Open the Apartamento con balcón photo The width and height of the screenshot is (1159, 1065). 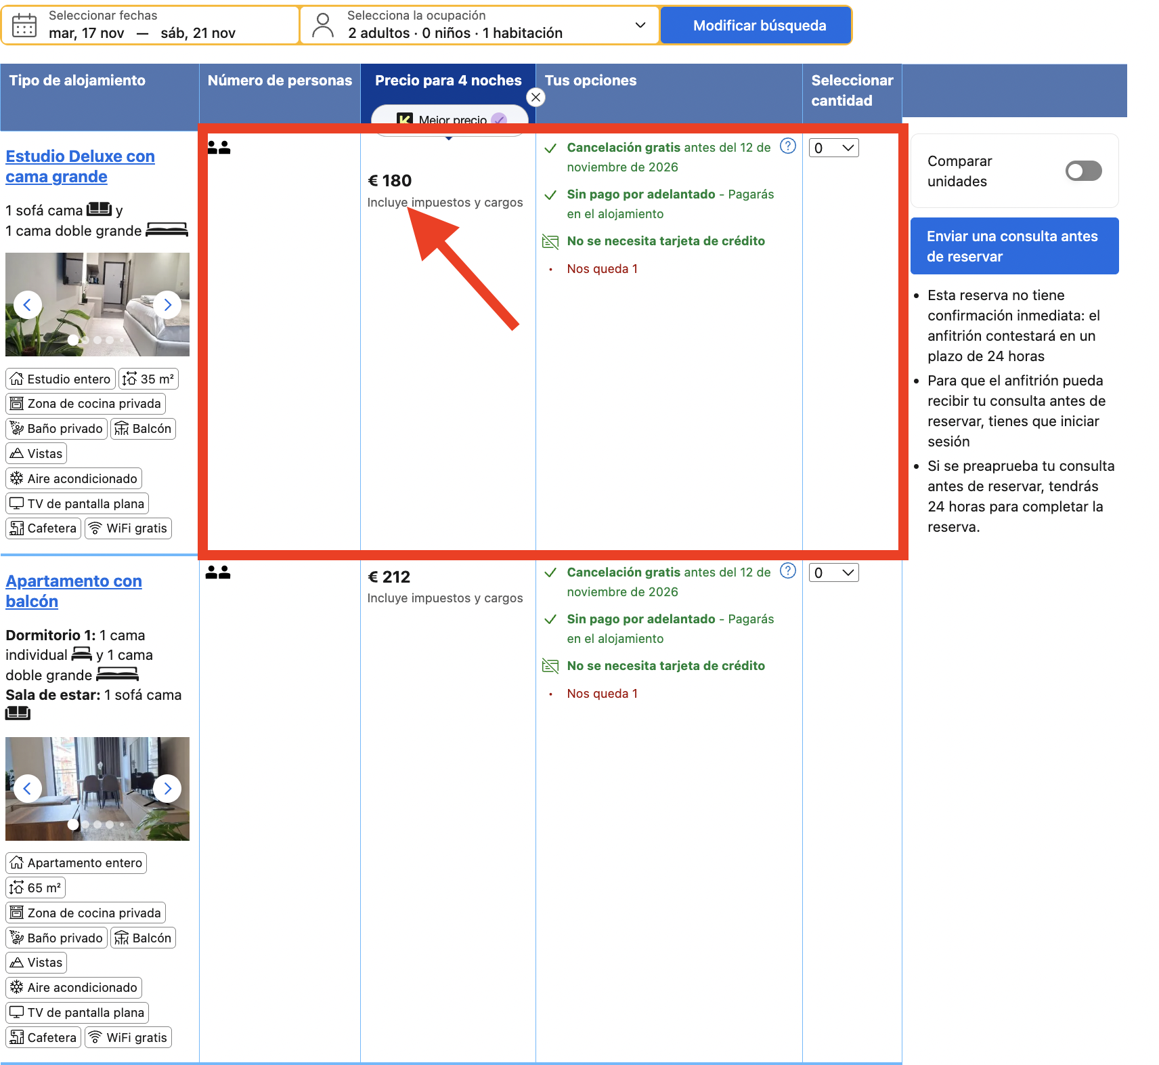(x=97, y=789)
